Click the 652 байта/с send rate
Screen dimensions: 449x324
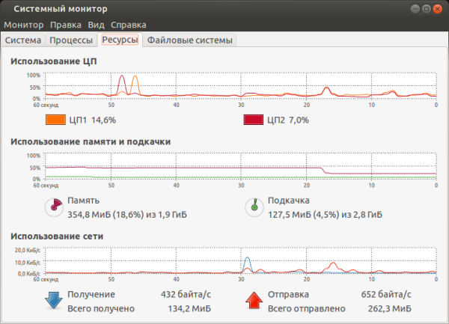click(386, 294)
